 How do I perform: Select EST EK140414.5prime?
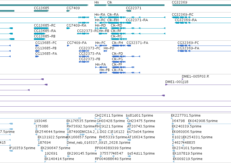coord(45,162)
